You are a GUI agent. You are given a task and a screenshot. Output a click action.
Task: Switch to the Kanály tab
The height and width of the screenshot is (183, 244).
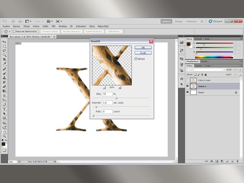[x=199, y=65]
